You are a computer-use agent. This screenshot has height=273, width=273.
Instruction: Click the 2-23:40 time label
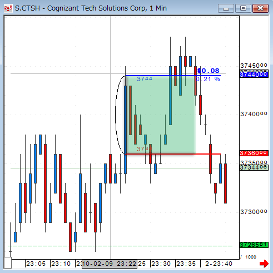(x=219, y=264)
